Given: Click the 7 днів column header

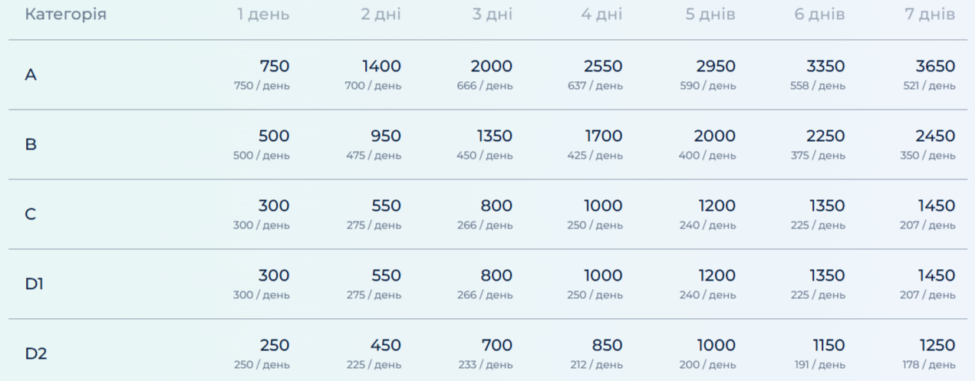Looking at the screenshot, I should coord(930,15).
